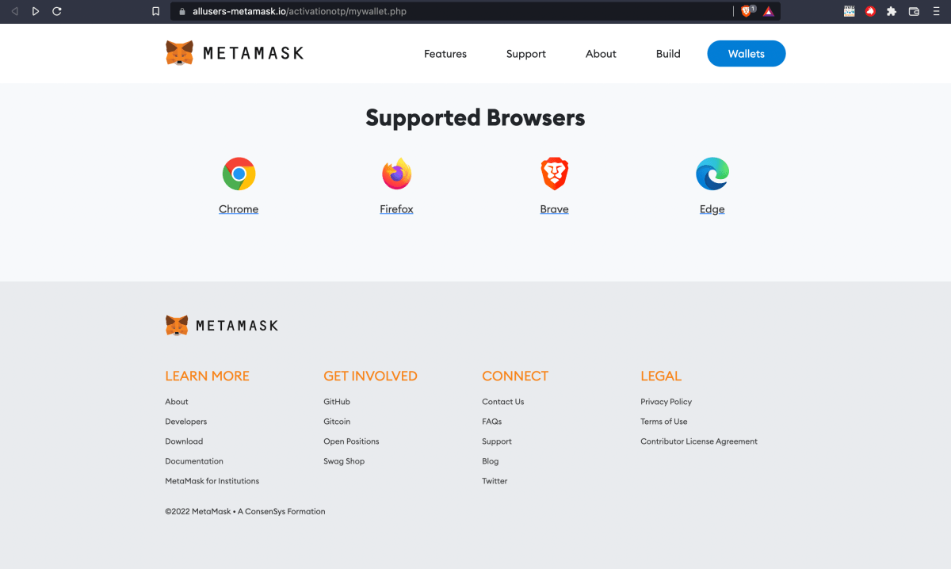This screenshot has height=569, width=951.
Task: Click the blue Wallets button
Action: pos(747,54)
